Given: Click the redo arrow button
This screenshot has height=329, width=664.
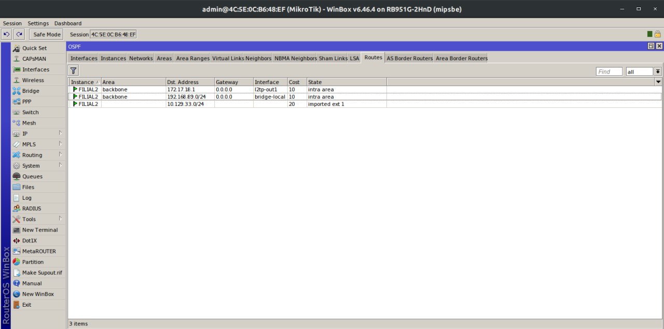Looking at the screenshot, I should [x=19, y=34].
